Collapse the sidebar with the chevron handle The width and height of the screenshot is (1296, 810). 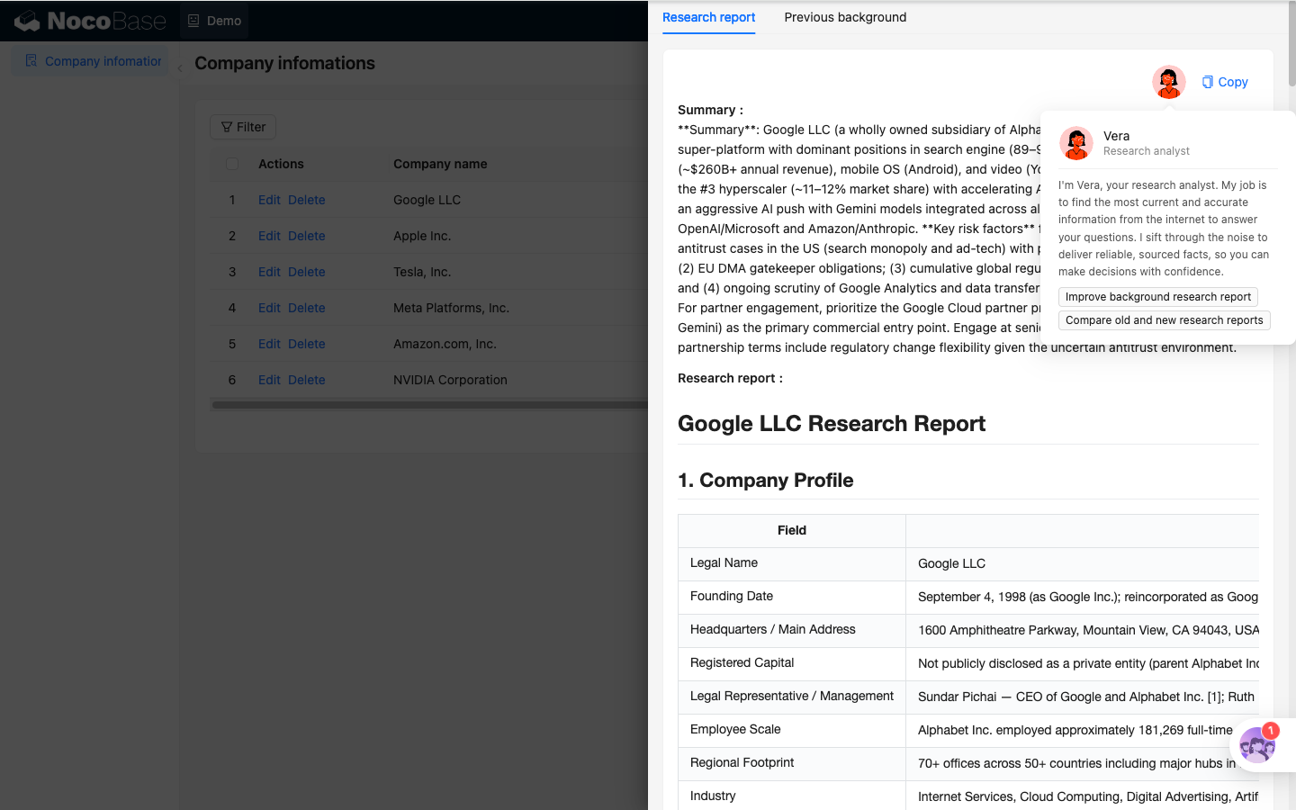tap(180, 67)
